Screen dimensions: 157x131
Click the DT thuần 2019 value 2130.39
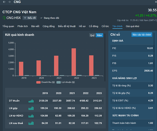click(43, 101)
